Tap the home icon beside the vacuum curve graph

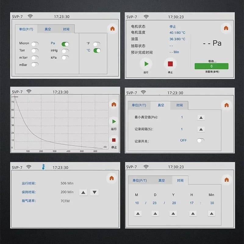[114, 104]
